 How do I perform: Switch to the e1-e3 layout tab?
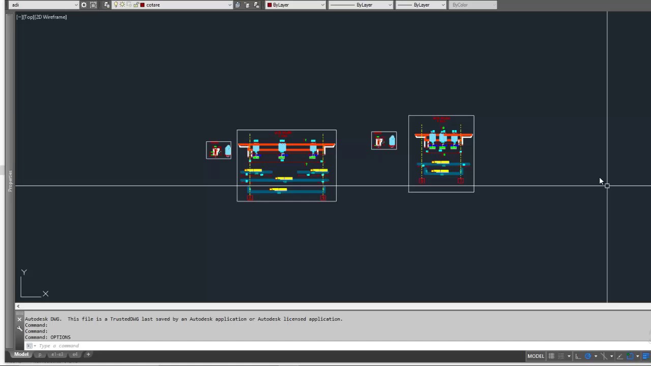57,354
